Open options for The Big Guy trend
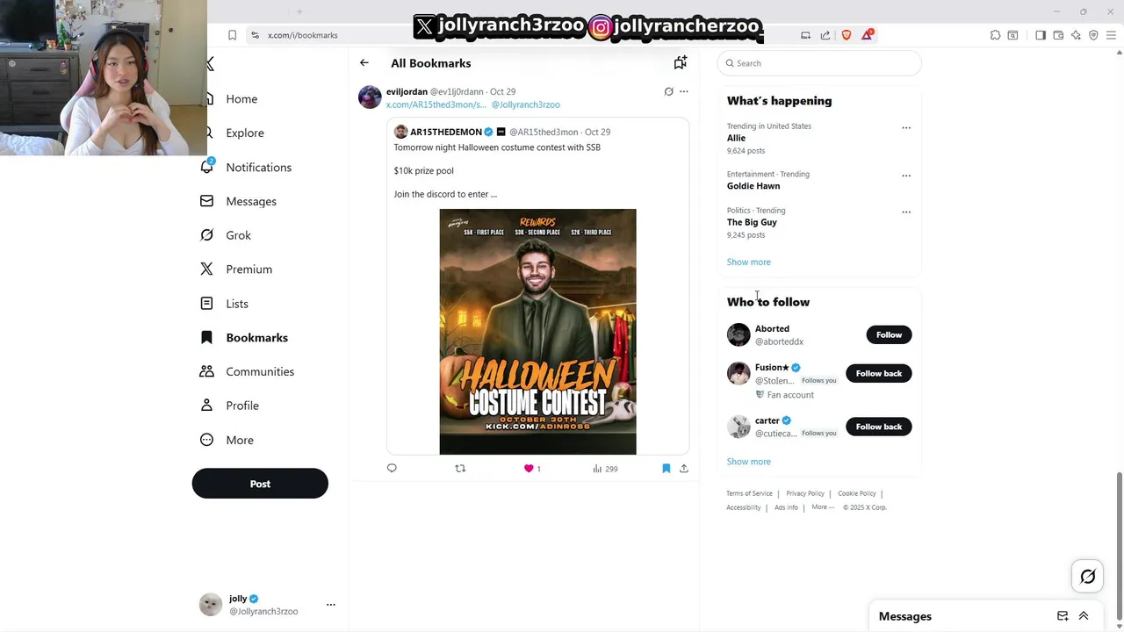1124x632 pixels. click(x=906, y=212)
